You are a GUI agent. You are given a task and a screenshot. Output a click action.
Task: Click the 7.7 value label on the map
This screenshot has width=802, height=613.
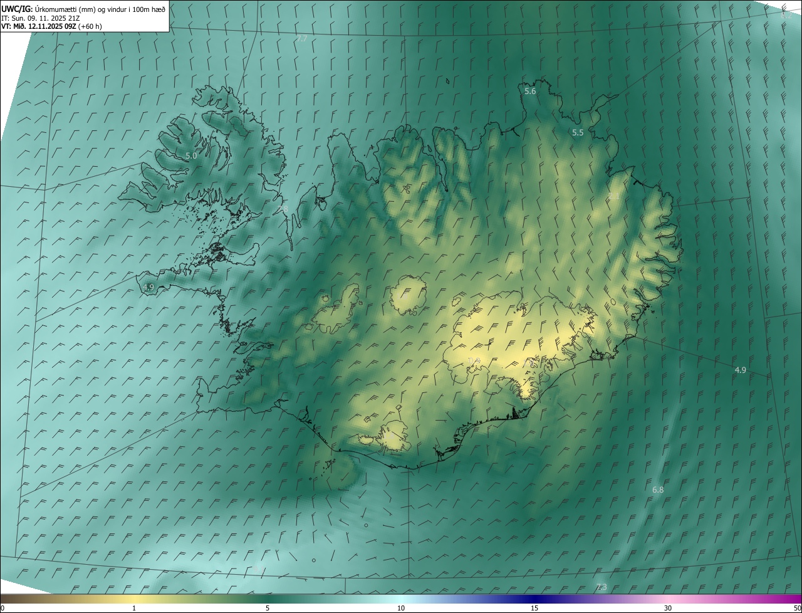(301, 39)
